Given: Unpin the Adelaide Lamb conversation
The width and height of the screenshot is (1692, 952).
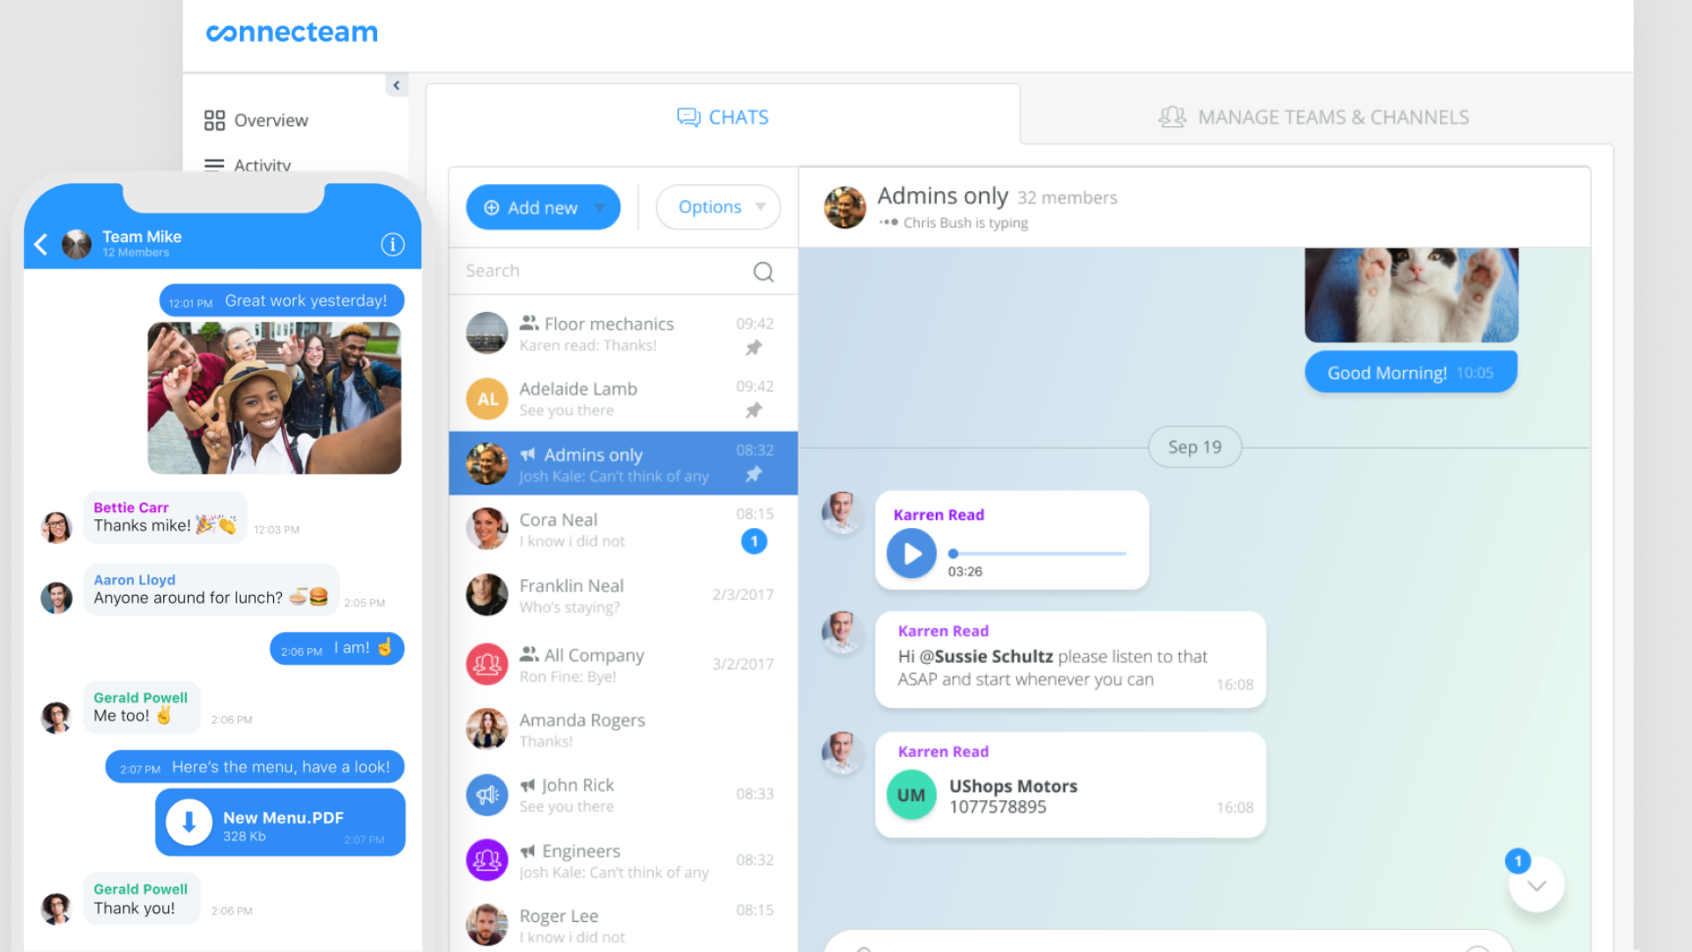Looking at the screenshot, I should [753, 410].
